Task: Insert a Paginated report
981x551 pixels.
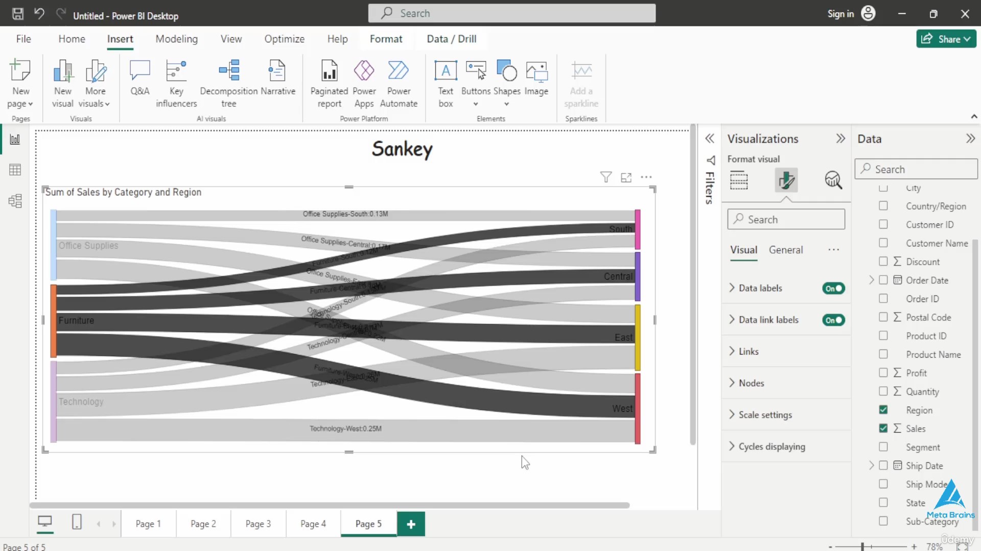Action: click(329, 84)
